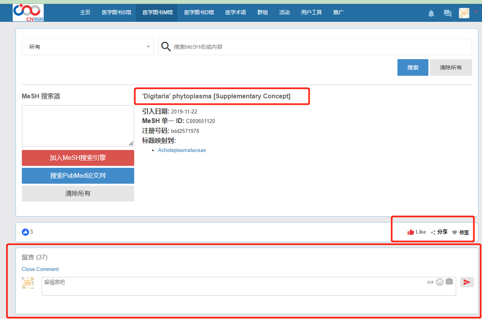
Task: Click the user avatar in header
Action: point(464,13)
